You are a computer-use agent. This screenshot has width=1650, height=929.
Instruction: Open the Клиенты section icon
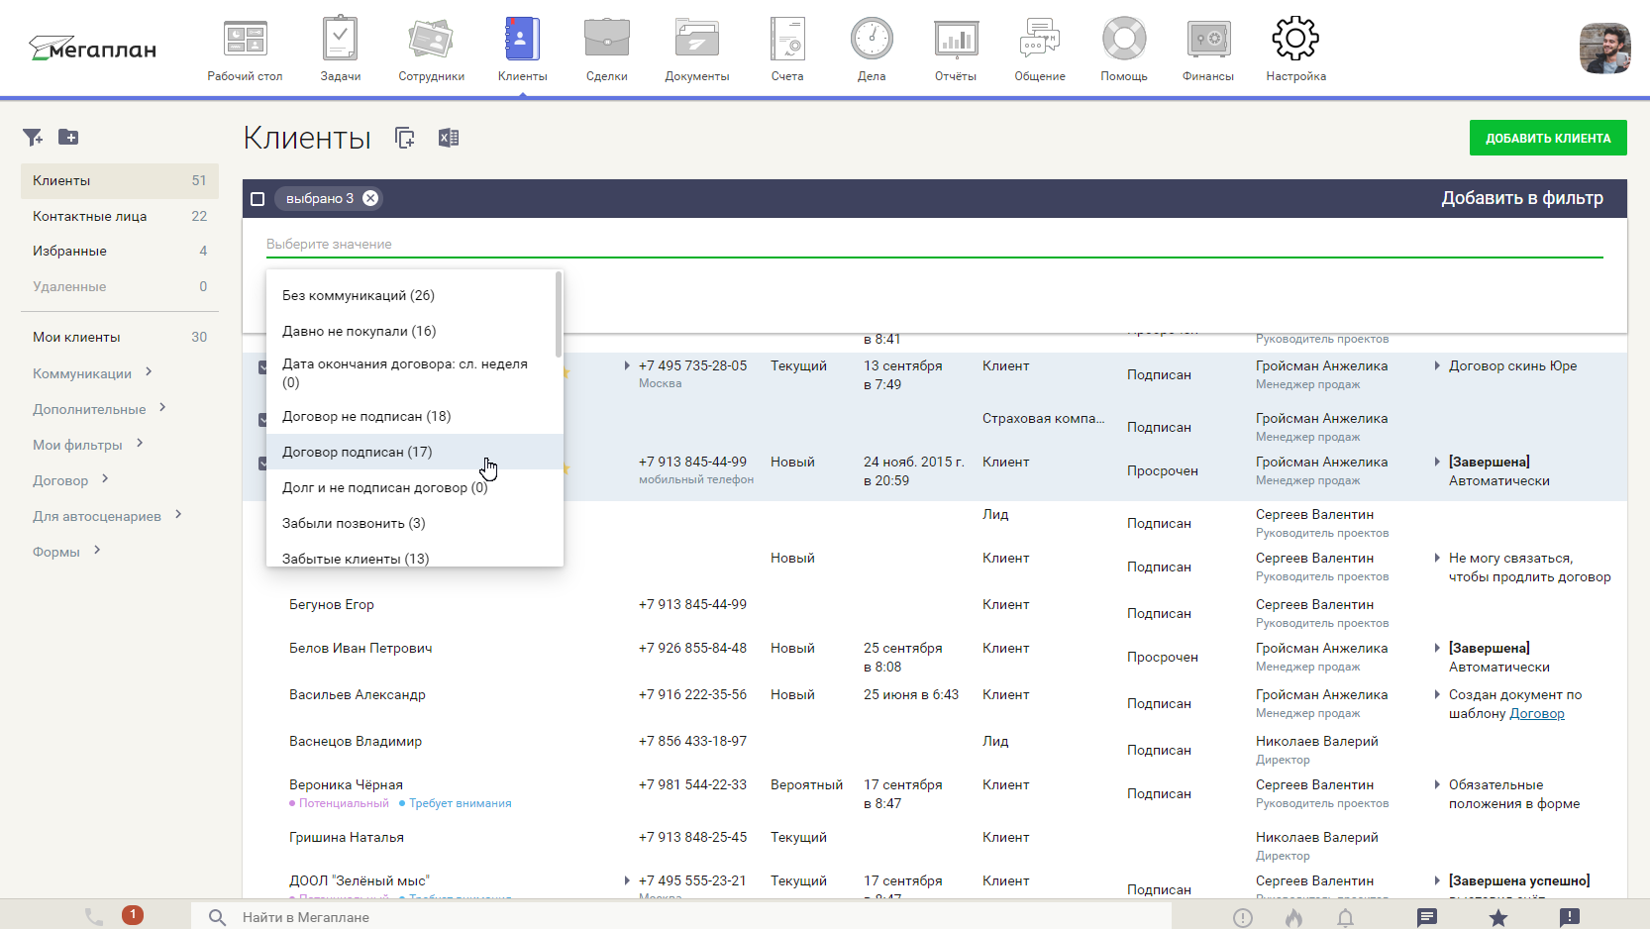[x=522, y=40]
